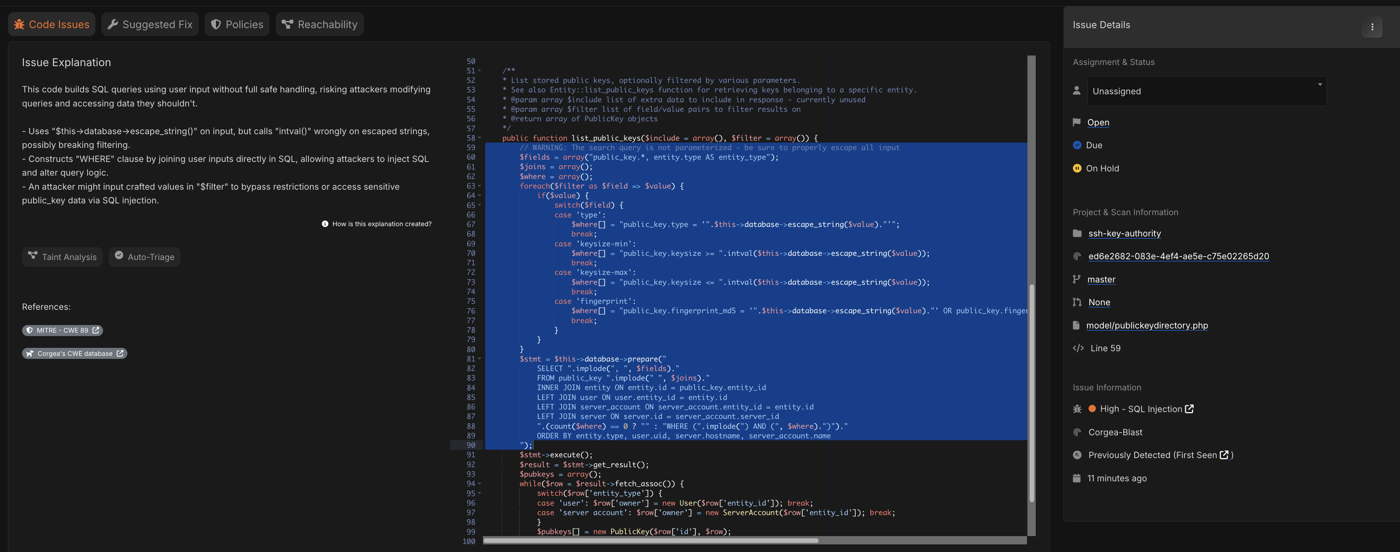Click the Auto-Triage button
The image size is (1400, 552).
[144, 257]
